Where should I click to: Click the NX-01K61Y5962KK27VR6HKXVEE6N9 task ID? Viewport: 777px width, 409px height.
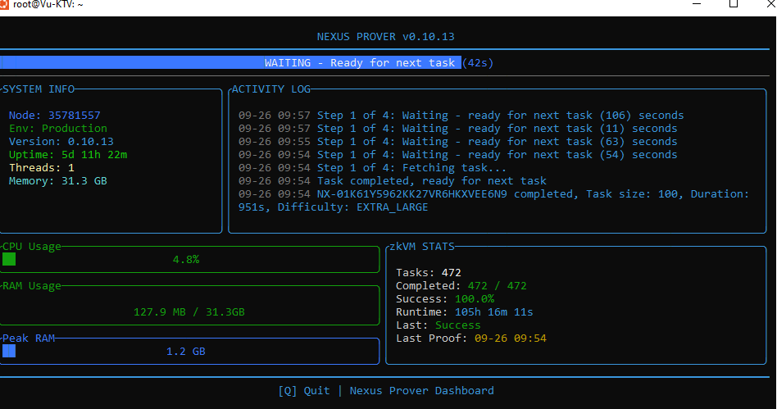pos(411,194)
